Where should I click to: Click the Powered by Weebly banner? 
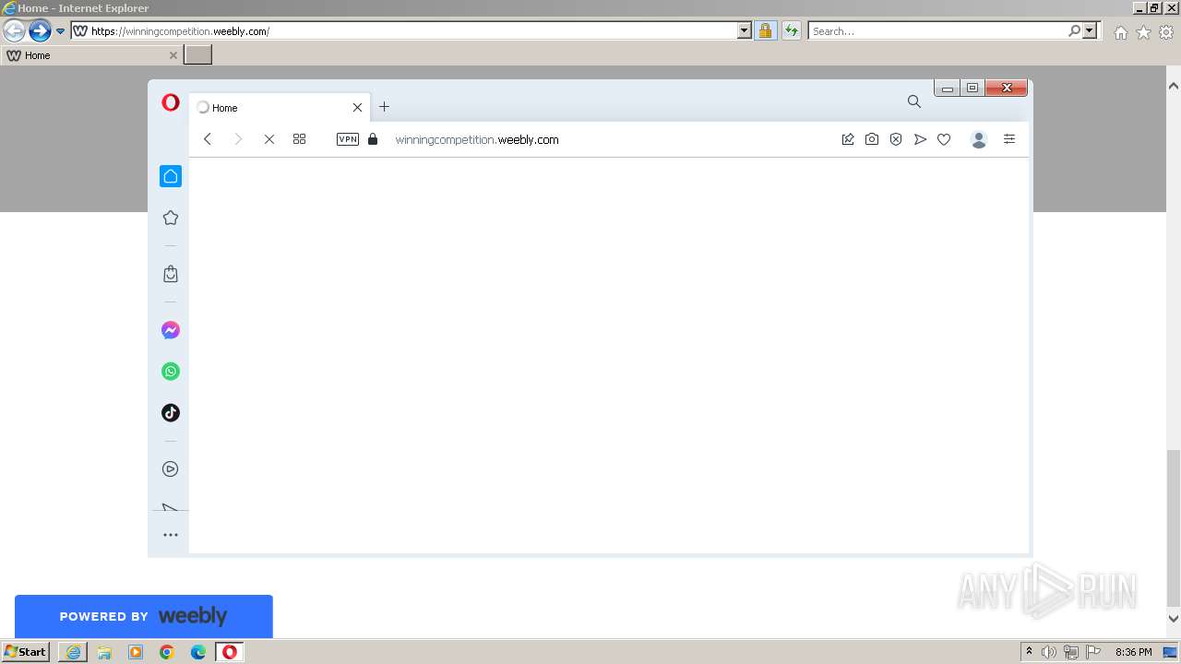coord(143,616)
